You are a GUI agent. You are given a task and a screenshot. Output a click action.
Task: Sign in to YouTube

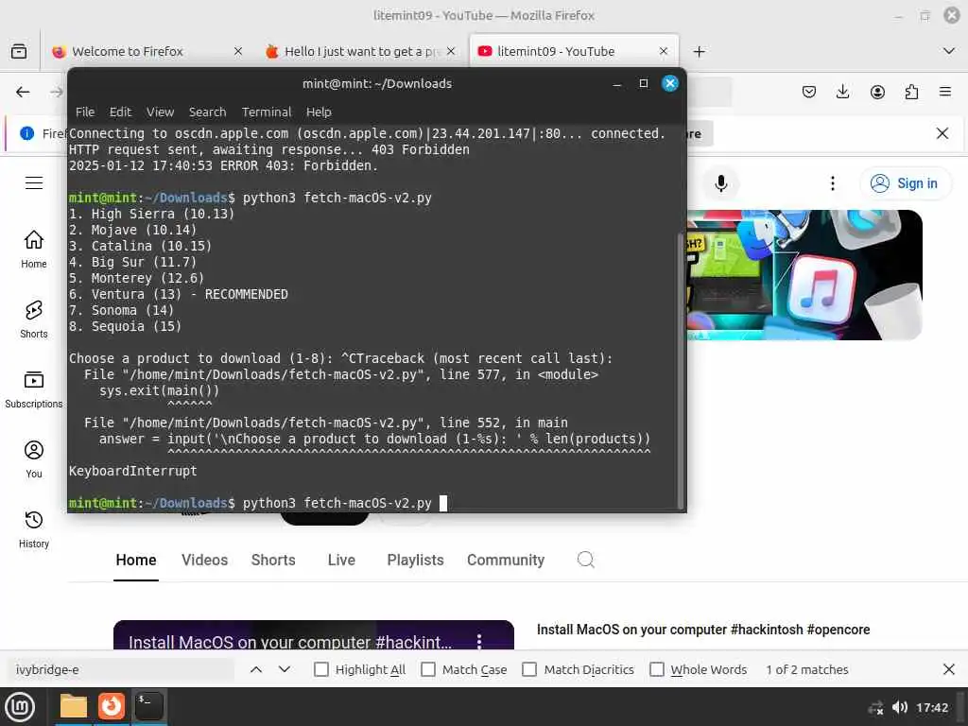pos(905,183)
